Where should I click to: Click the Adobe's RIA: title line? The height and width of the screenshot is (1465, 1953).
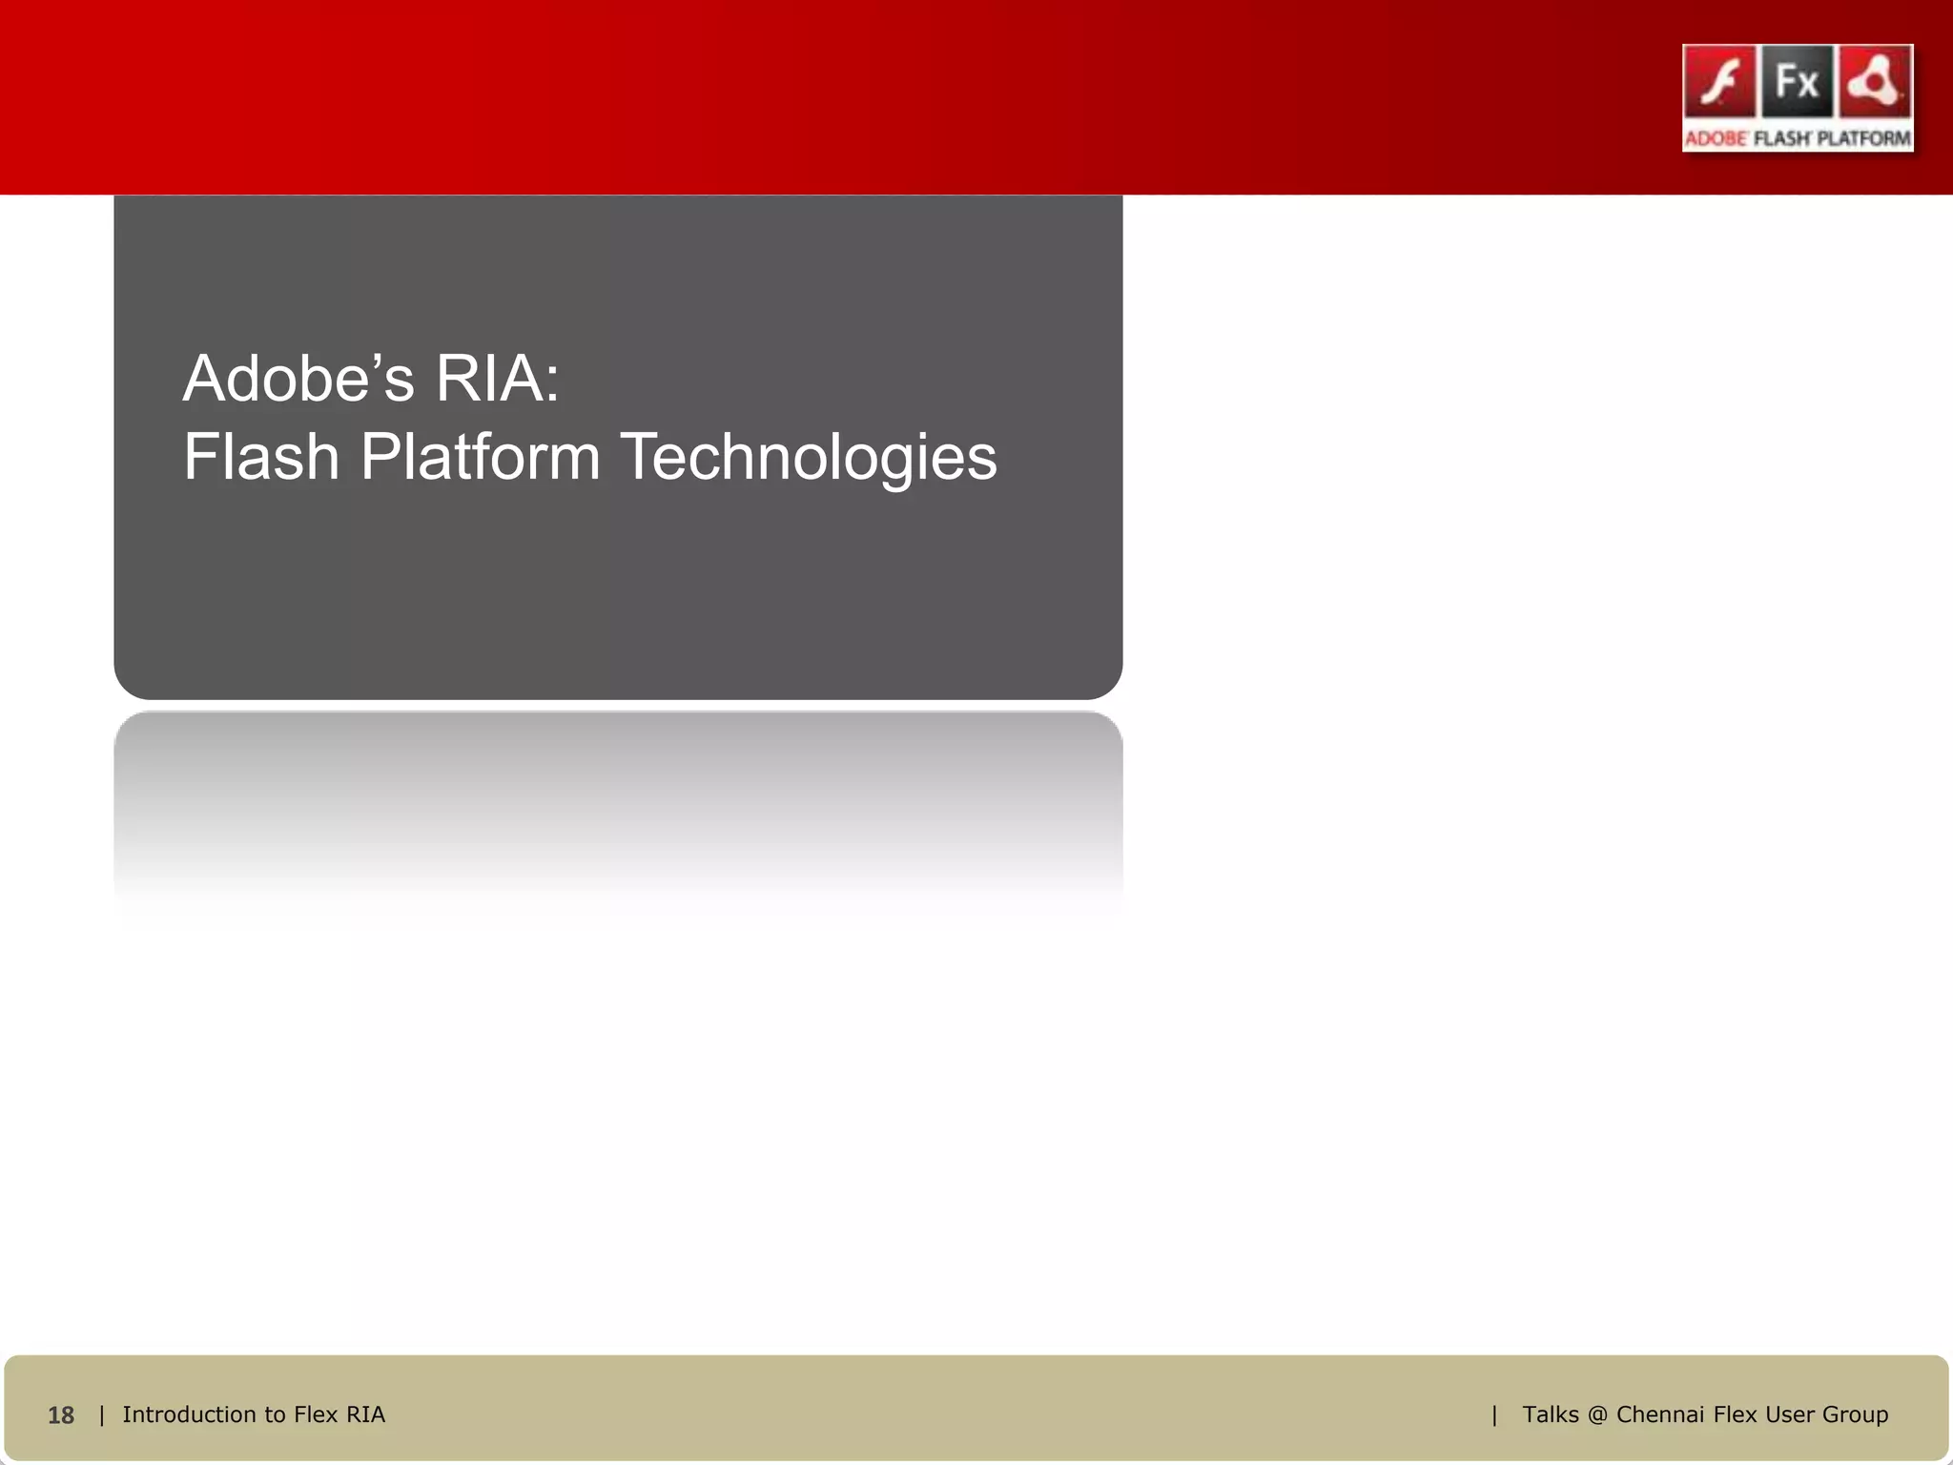[371, 379]
